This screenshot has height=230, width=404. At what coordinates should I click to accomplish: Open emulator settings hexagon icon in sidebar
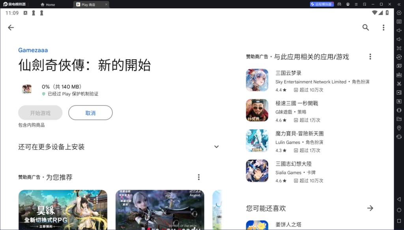point(399,13)
